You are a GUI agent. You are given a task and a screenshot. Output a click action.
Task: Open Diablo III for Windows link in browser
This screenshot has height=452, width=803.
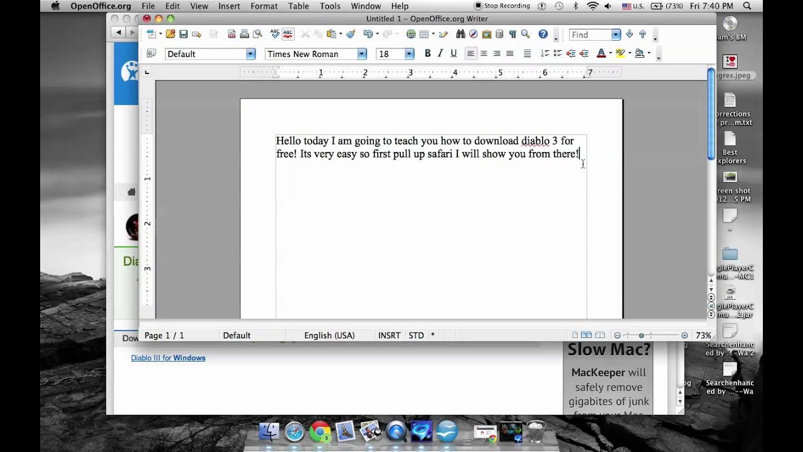168,358
